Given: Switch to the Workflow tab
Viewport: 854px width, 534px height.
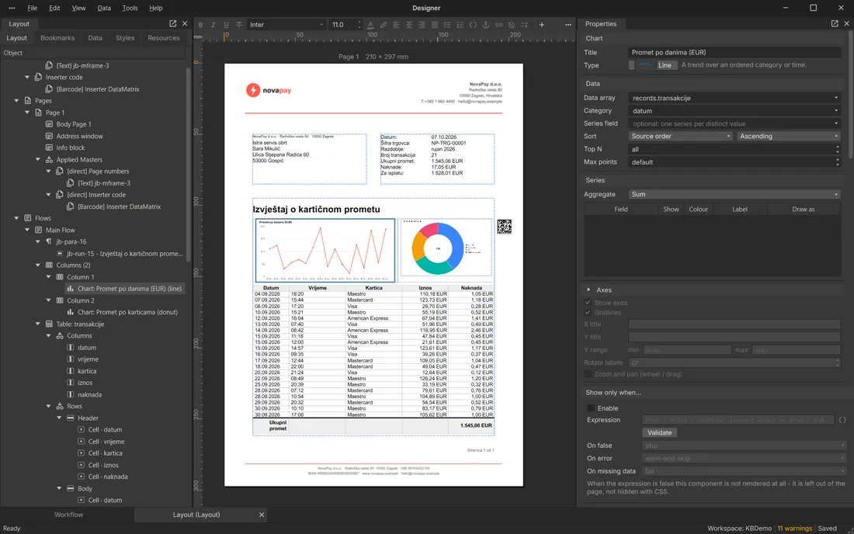Looking at the screenshot, I should (x=68, y=515).
